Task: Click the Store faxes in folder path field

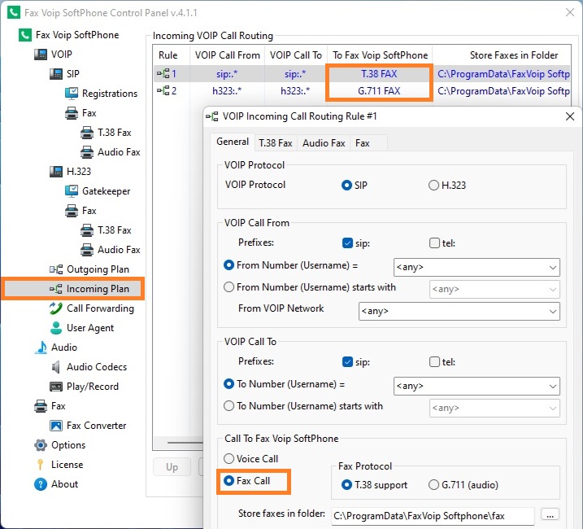Action: [433, 516]
